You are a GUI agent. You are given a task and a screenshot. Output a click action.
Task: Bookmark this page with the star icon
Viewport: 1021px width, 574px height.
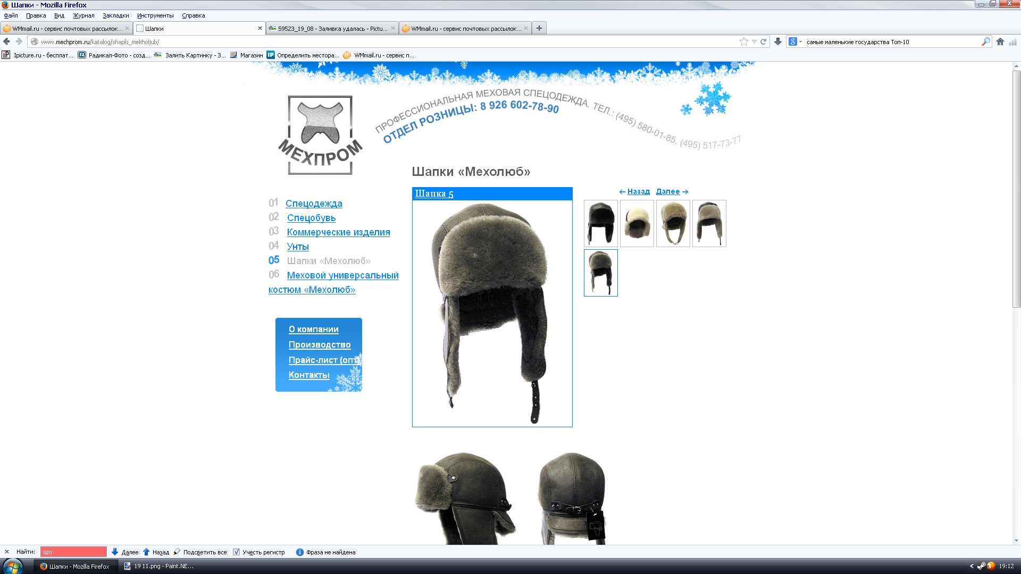(x=743, y=41)
